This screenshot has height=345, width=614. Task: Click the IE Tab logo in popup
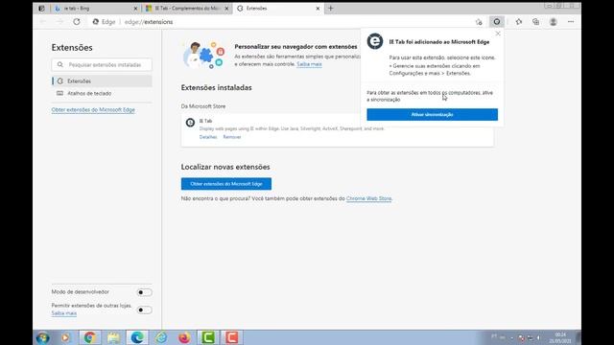(375, 41)
